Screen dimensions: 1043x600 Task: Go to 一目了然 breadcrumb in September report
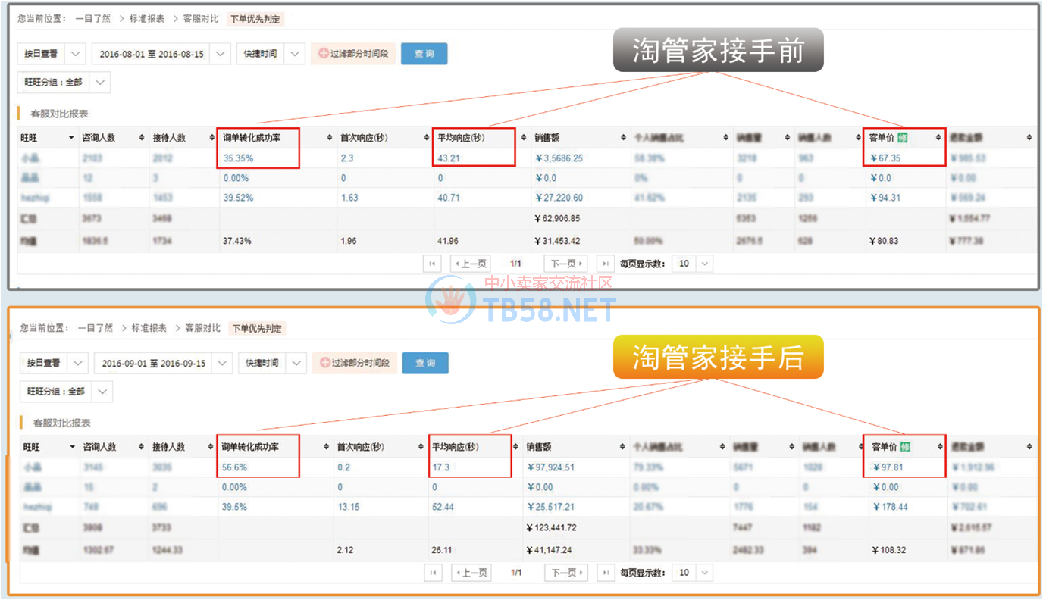point(94,328)
